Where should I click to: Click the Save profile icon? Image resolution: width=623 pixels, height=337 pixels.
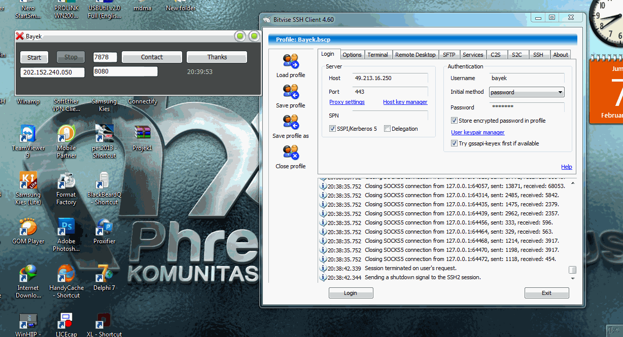point(291,91)
